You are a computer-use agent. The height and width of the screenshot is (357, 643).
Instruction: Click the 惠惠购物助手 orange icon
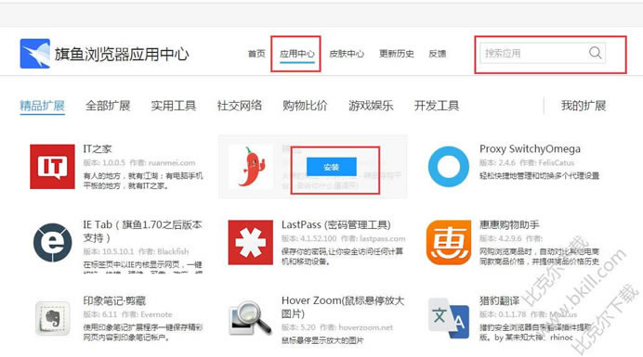point(449,242)
